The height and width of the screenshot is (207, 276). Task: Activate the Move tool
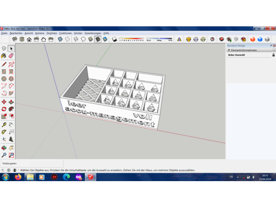click(4, 102)
